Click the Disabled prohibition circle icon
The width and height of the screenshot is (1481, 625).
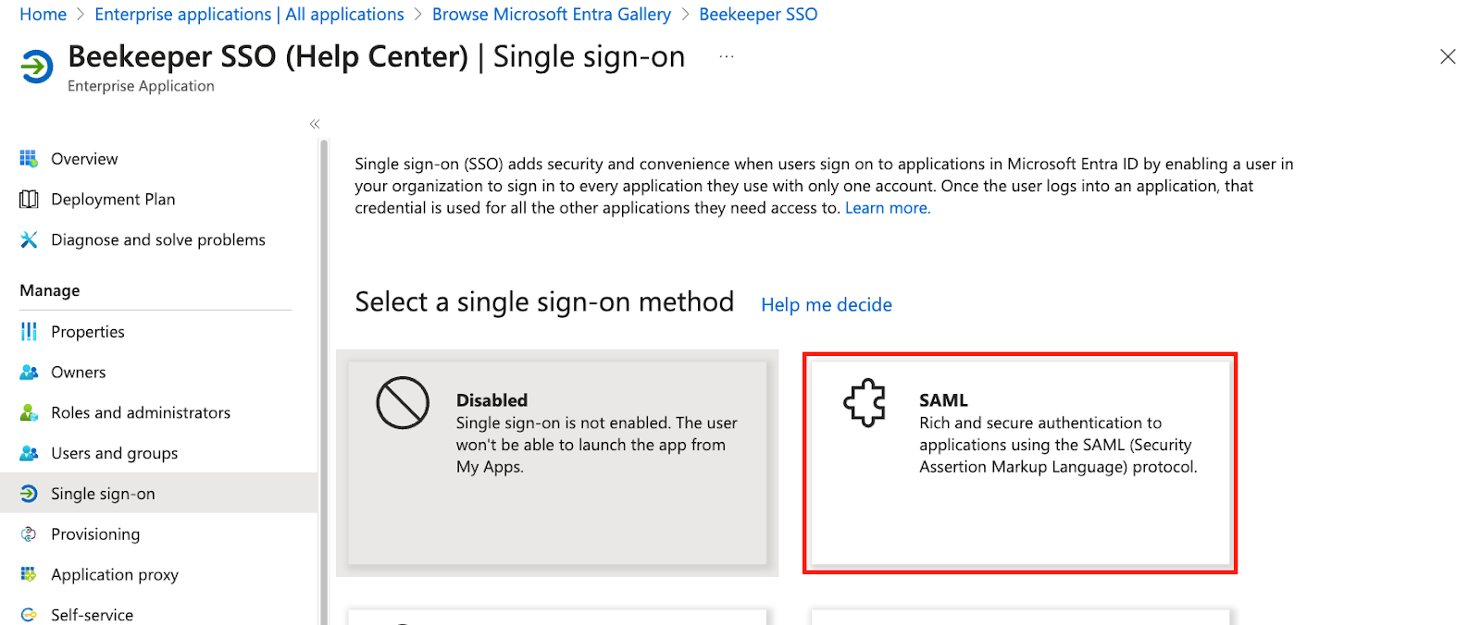(x=403, y=403)
